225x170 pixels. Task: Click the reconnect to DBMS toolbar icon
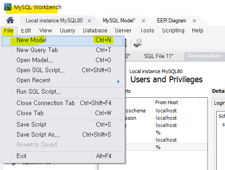coord(138,43)
